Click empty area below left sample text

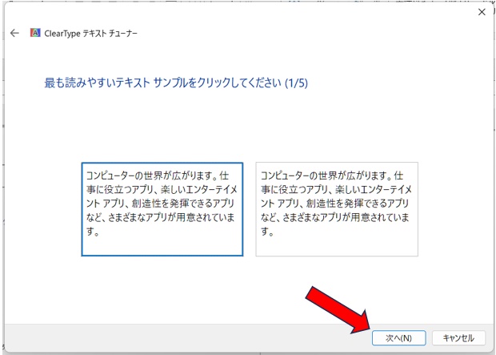point(162,245)
